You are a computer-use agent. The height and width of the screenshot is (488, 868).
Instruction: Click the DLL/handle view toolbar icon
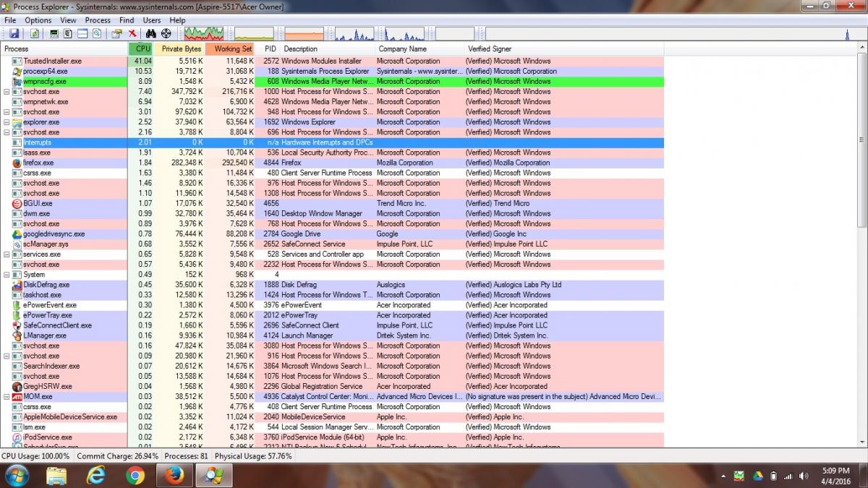pos(95,33)
